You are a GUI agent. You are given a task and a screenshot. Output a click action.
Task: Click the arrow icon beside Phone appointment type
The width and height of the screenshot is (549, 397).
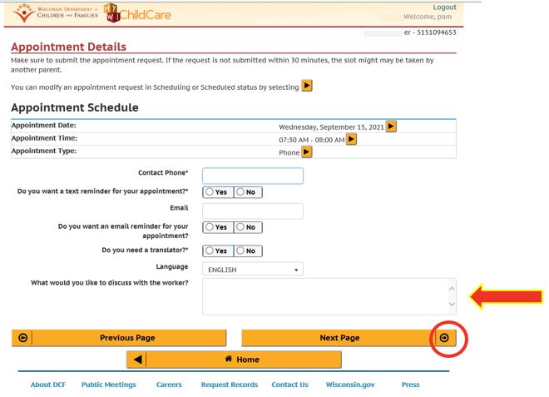[x=307, y=152]
